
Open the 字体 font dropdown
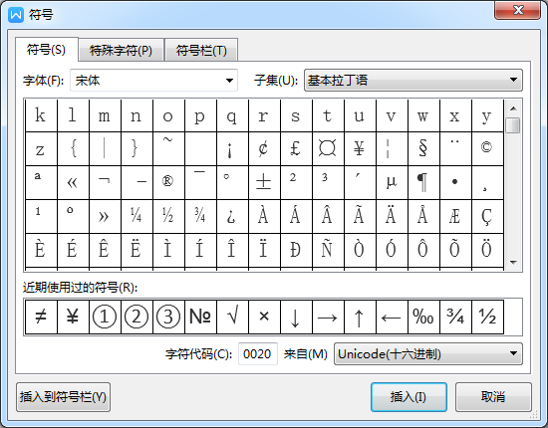153,81
